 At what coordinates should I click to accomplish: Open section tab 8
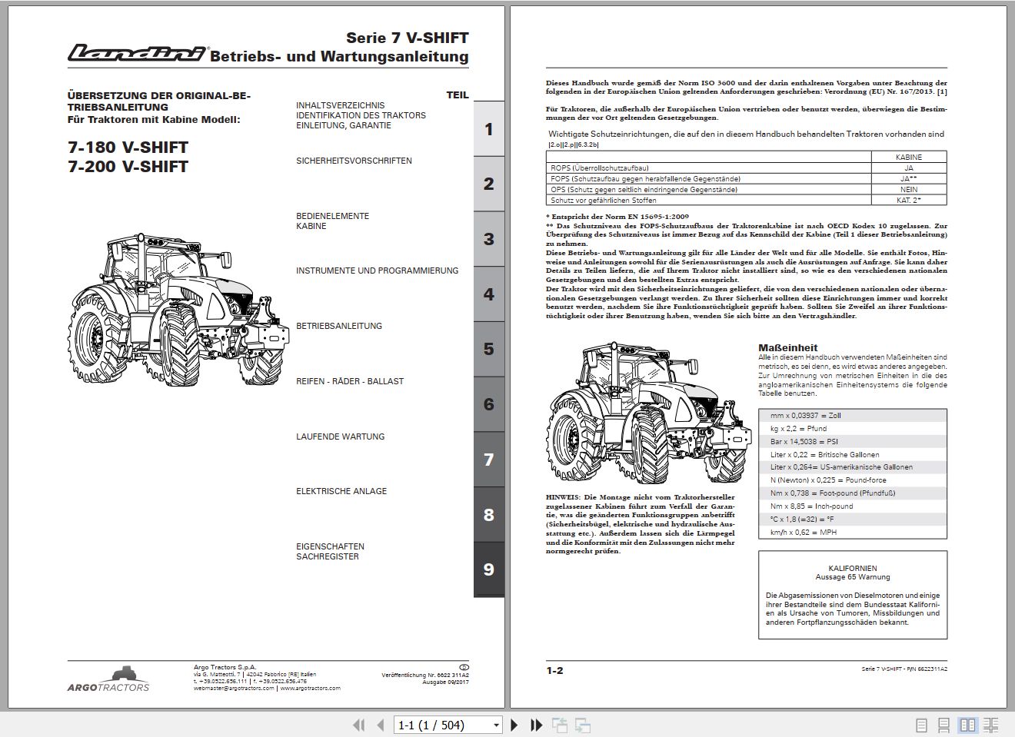[x=488, y=515]
